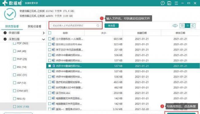200x114 pixels.
Task: Click size cell 20.0 KB
Action: 118,93
